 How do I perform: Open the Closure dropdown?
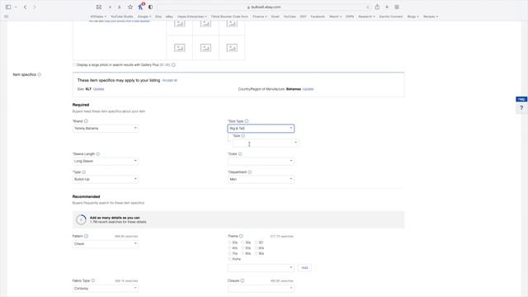pyautogui.click(x=261, y=288)
